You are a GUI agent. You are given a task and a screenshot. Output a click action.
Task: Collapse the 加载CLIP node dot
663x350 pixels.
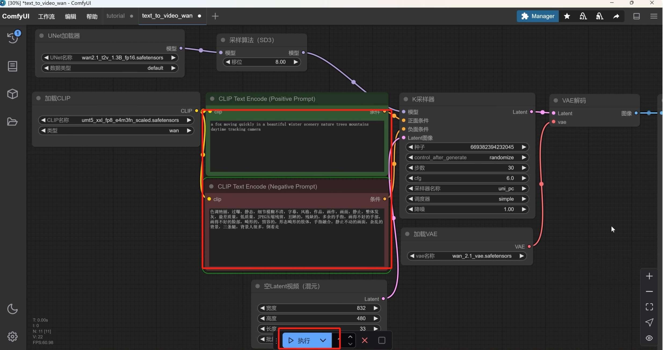(38, 98)
